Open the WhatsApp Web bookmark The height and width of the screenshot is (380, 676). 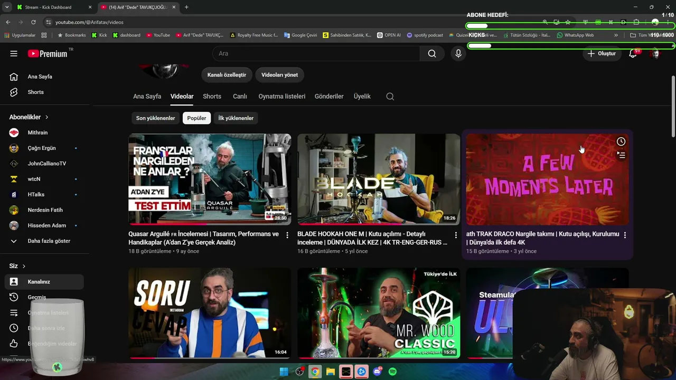(575, 35)
